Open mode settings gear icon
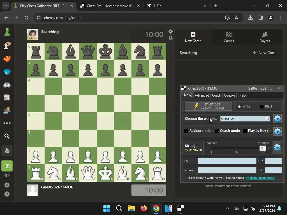287x215 pixels. coord(277,132)
